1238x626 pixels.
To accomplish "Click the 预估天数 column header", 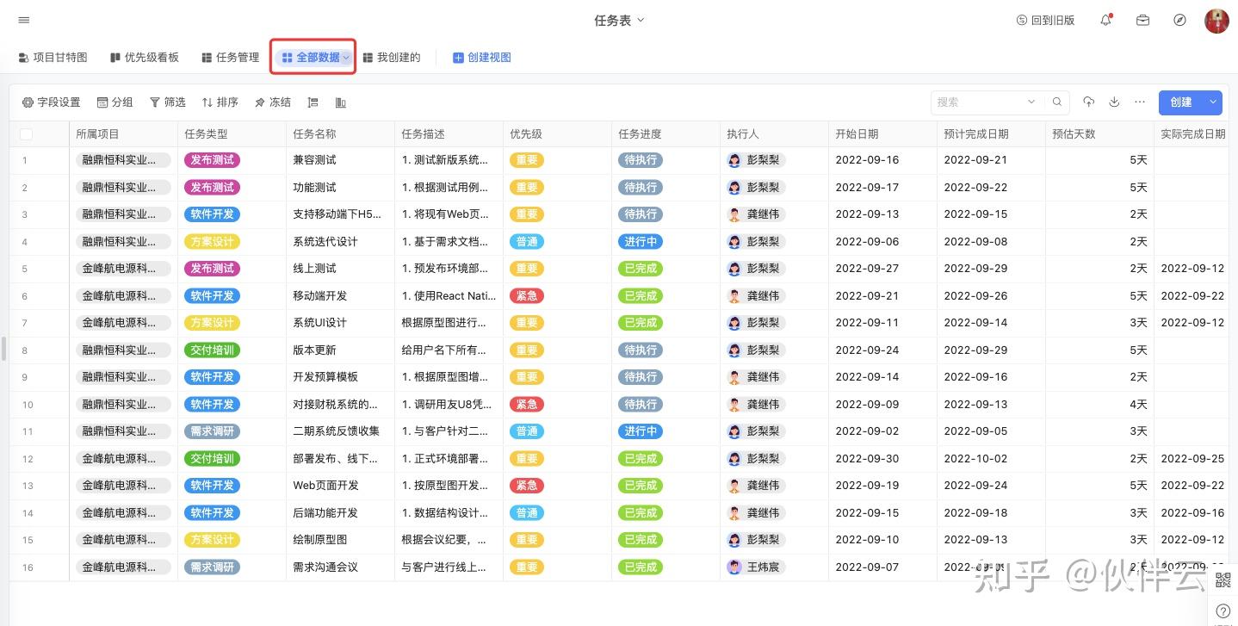I will (1099, 134).
